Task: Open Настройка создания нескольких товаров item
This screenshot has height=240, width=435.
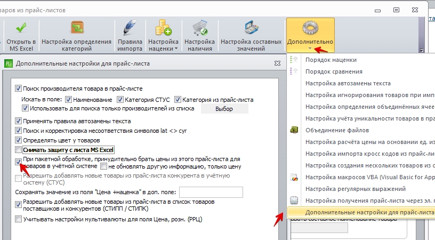Action: [370, 165]
